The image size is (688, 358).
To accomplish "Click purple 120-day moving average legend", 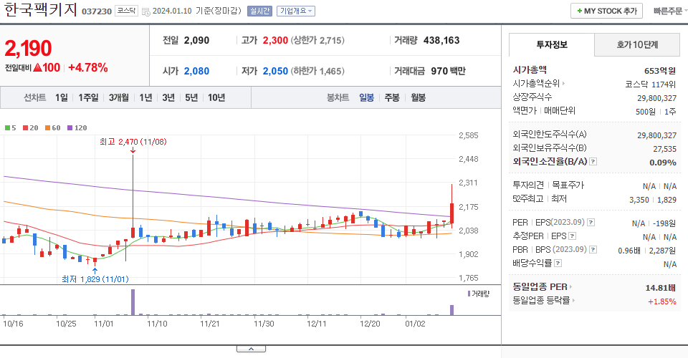I will 77,128.
